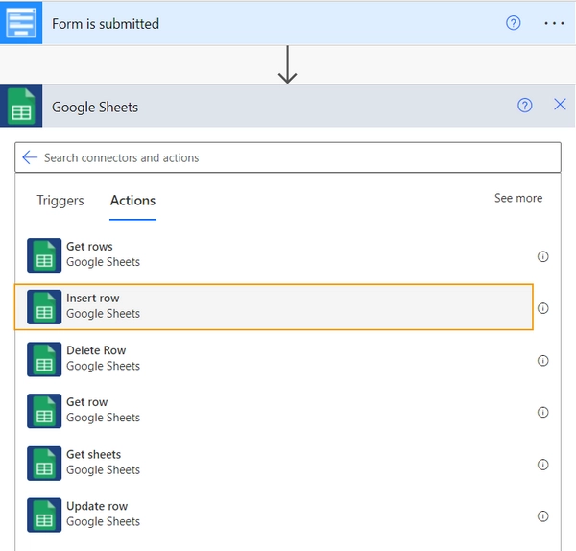Screen dimensions: 576x551
Task: Show info for Insert row action
Action: tap(542, 308)
